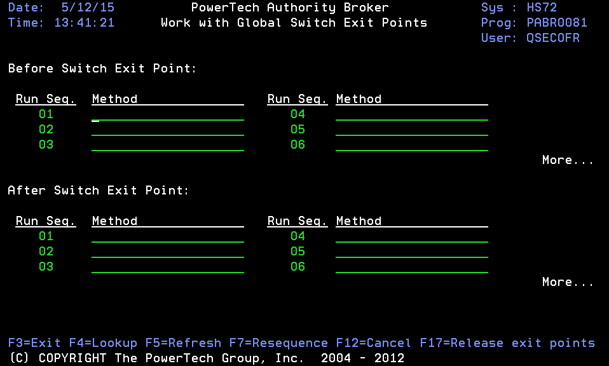
Task: Click sequence number 04 in After Switch section
Action: click(x=298, y=236)
